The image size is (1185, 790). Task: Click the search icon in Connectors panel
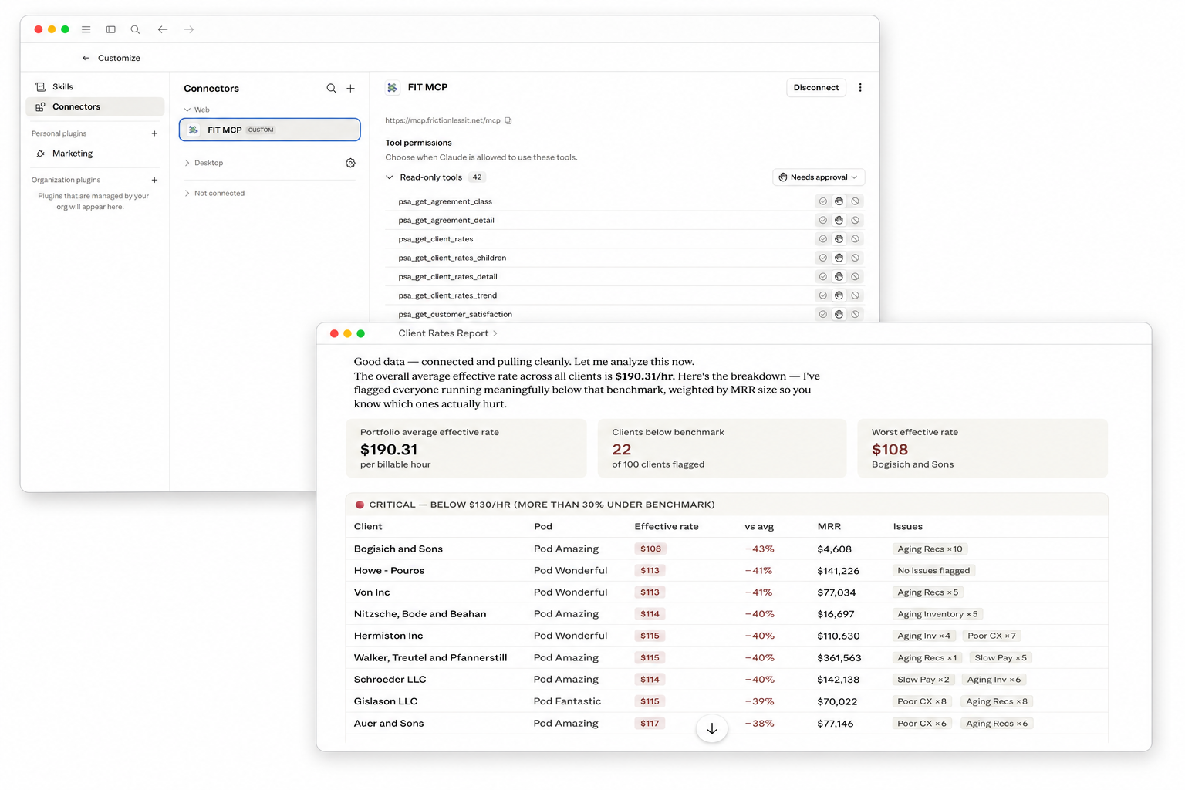pyautogui.click(x=331, y=89)
